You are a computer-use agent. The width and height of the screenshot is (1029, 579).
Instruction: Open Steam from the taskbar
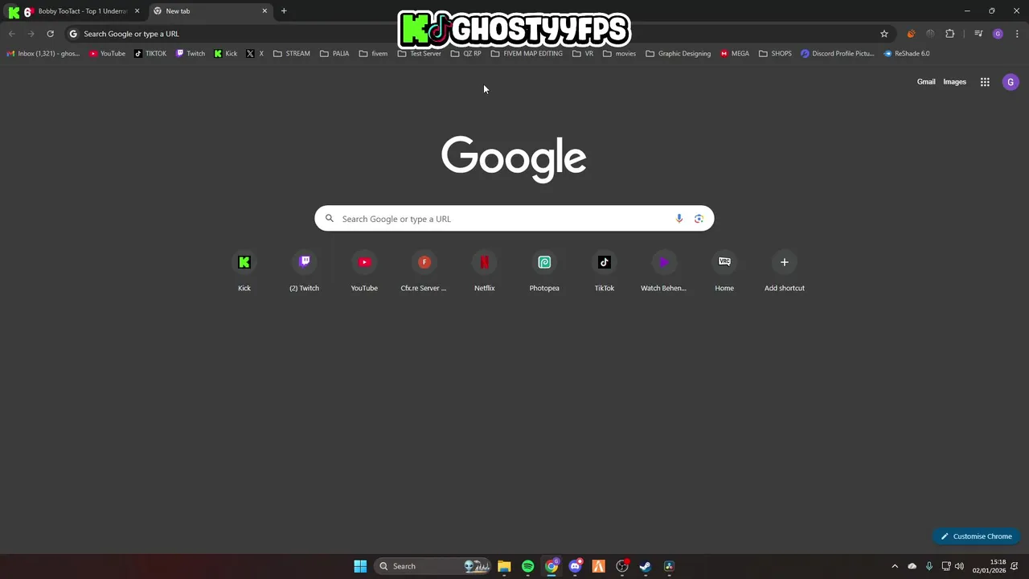click(646, 566)
